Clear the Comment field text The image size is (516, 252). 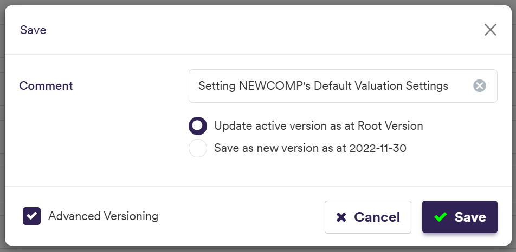[x=480, y=86]
